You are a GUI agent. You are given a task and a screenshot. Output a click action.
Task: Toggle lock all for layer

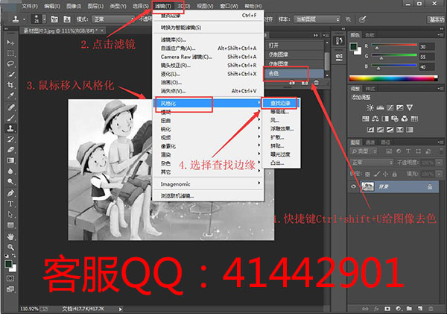point(395,174)
